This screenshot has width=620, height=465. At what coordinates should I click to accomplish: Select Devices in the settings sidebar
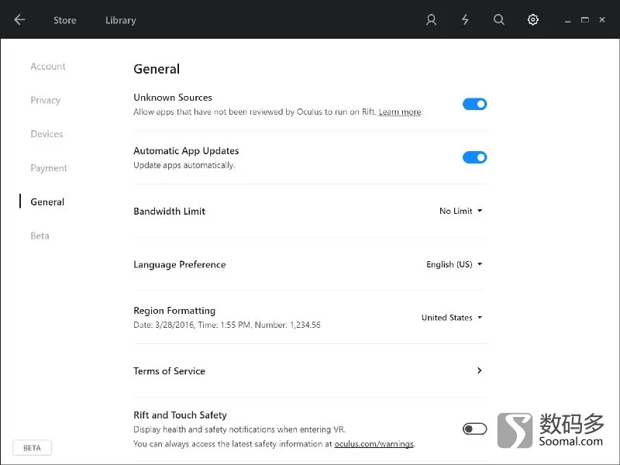point(46,134)
